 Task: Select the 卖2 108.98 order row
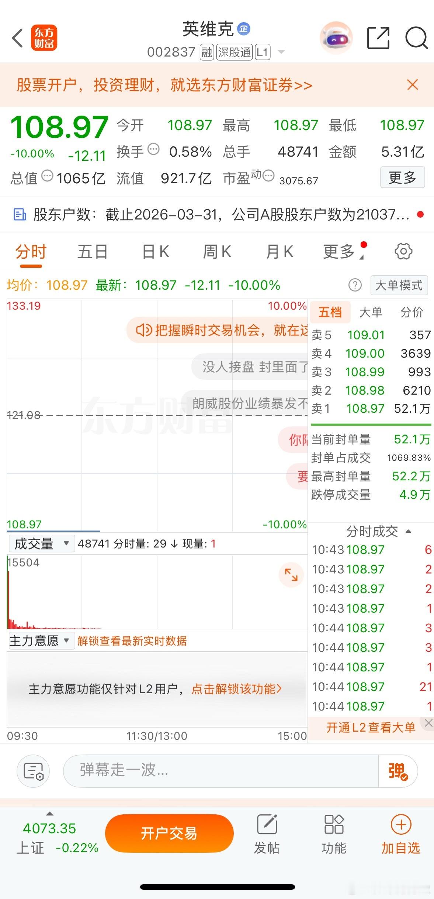click(371, 391)
